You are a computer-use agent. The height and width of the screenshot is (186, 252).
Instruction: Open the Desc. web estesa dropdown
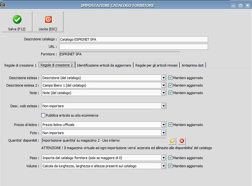(x=163, y=106)
